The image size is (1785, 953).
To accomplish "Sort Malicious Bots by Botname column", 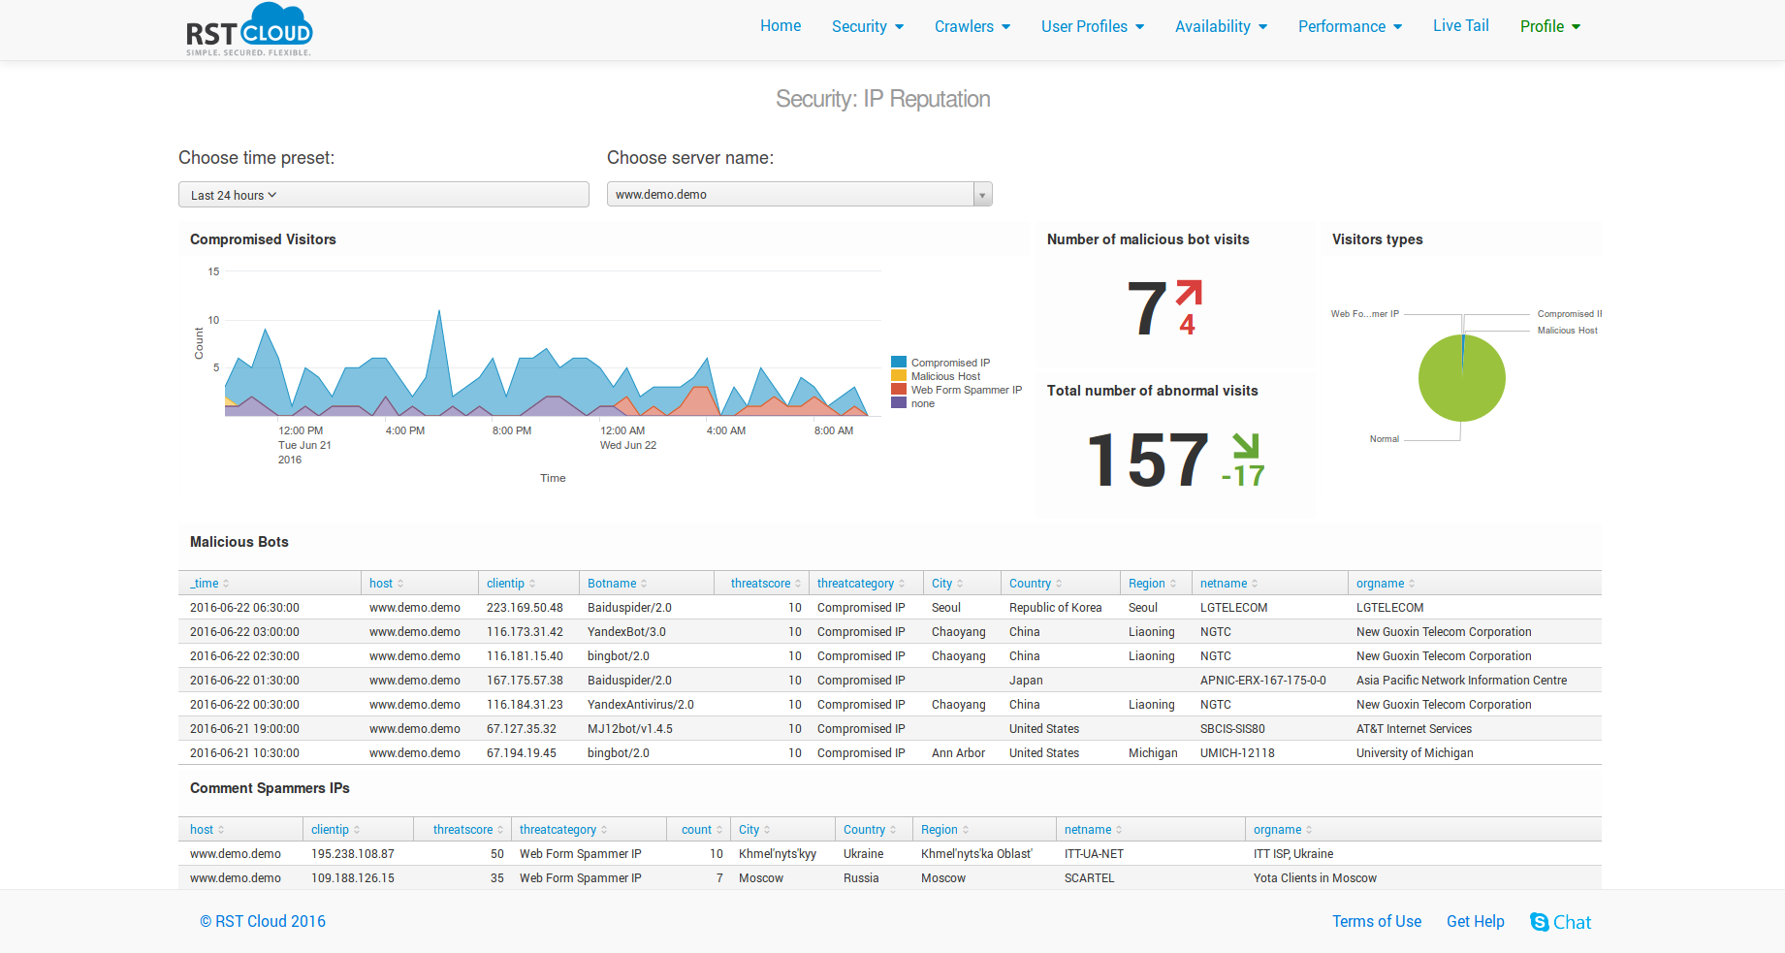I will 617,584.
